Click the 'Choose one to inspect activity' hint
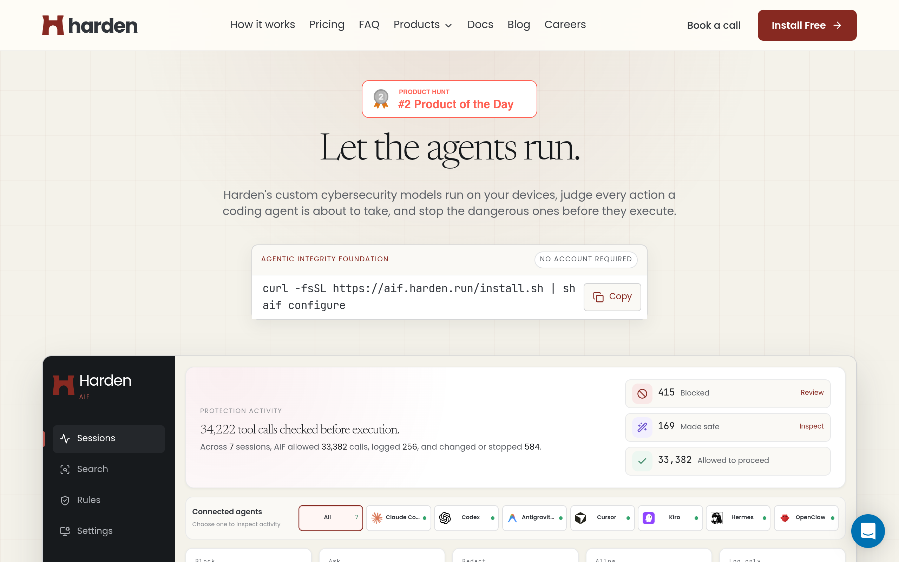Screen dimensions: 899x562 [236, 524]
